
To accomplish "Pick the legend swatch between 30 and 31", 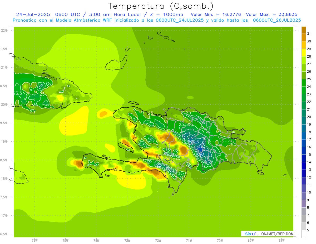I will click(x=304, y=37).
